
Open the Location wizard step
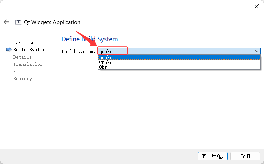(24, 43)
